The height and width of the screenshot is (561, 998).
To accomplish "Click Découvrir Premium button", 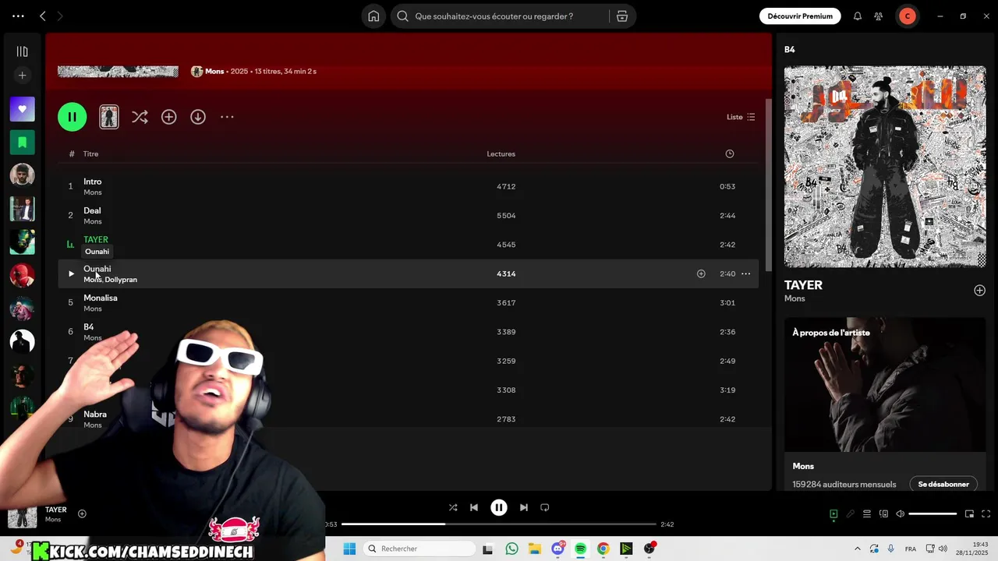I will coord(800,16).
